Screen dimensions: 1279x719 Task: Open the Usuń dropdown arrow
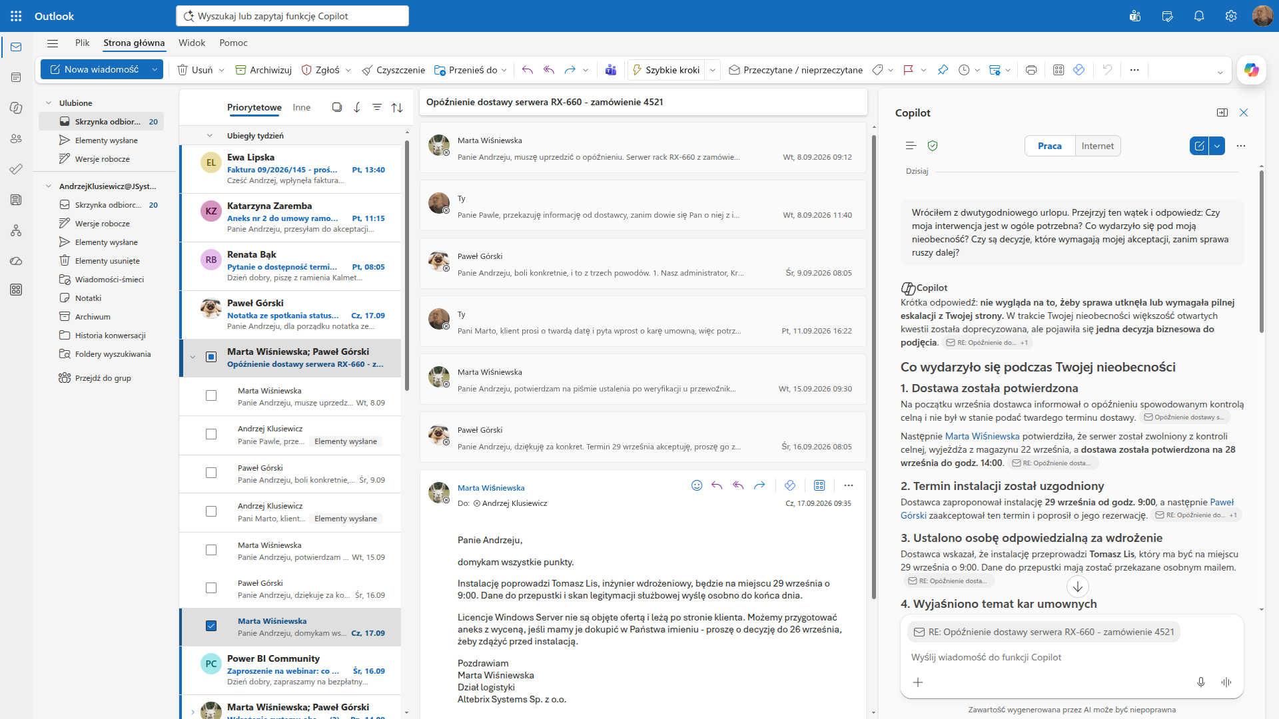pyautogui.click(x=222, y=70)
